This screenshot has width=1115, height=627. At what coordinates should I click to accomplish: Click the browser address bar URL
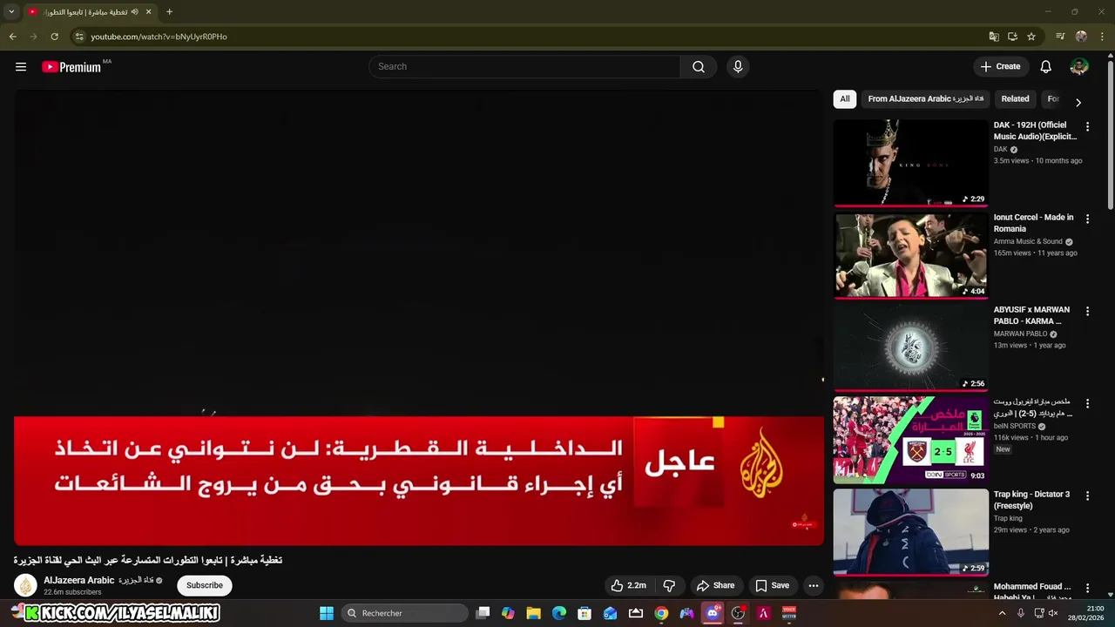159,37
